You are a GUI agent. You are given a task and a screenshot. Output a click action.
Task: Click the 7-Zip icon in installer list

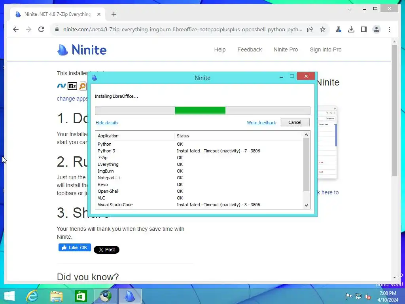click(x=72, y=86)
